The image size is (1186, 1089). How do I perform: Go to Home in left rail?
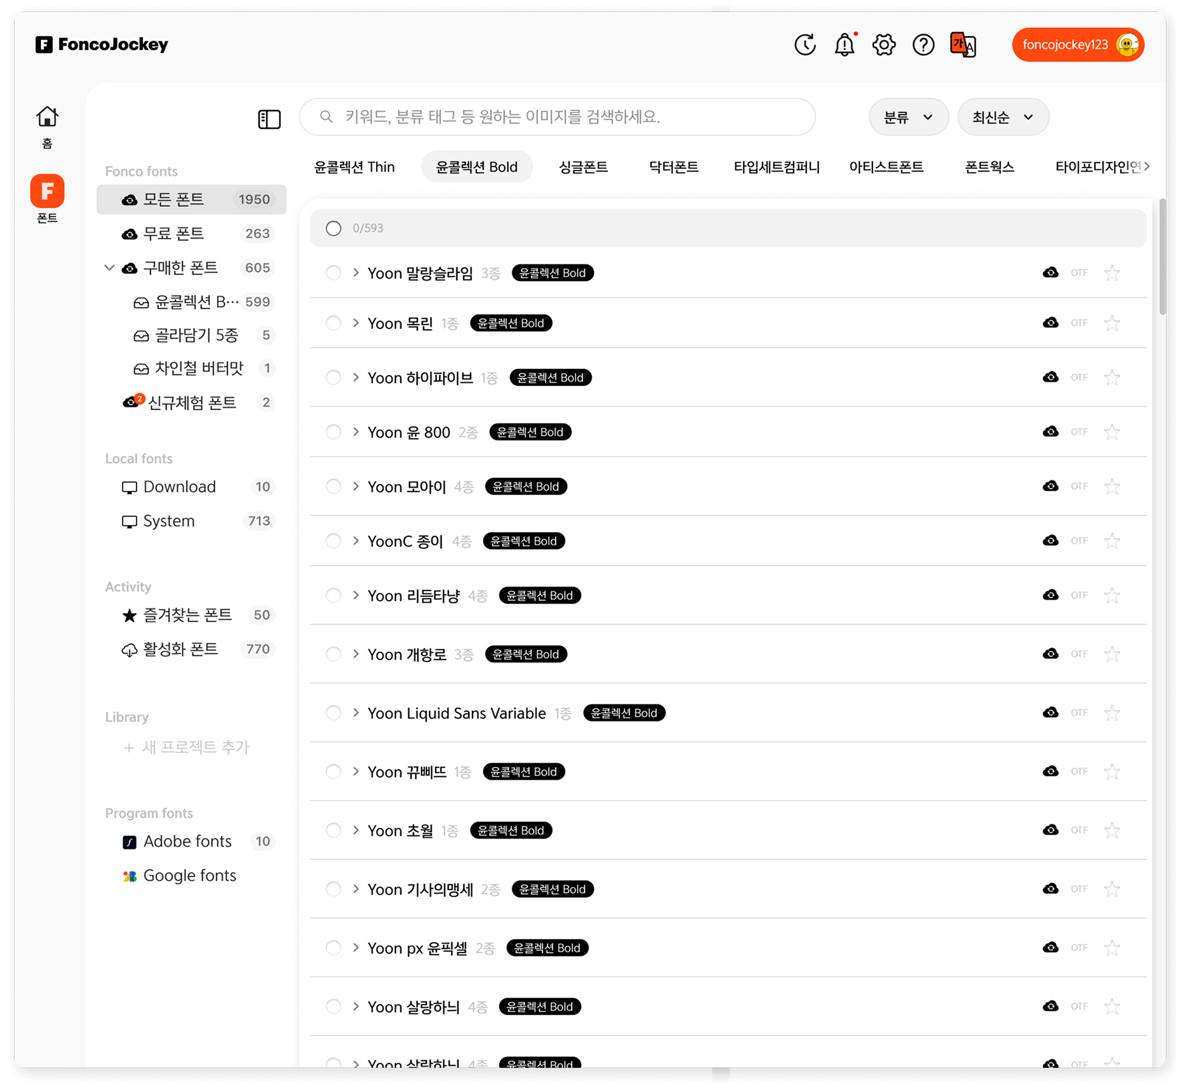click(x=47, y=127)
